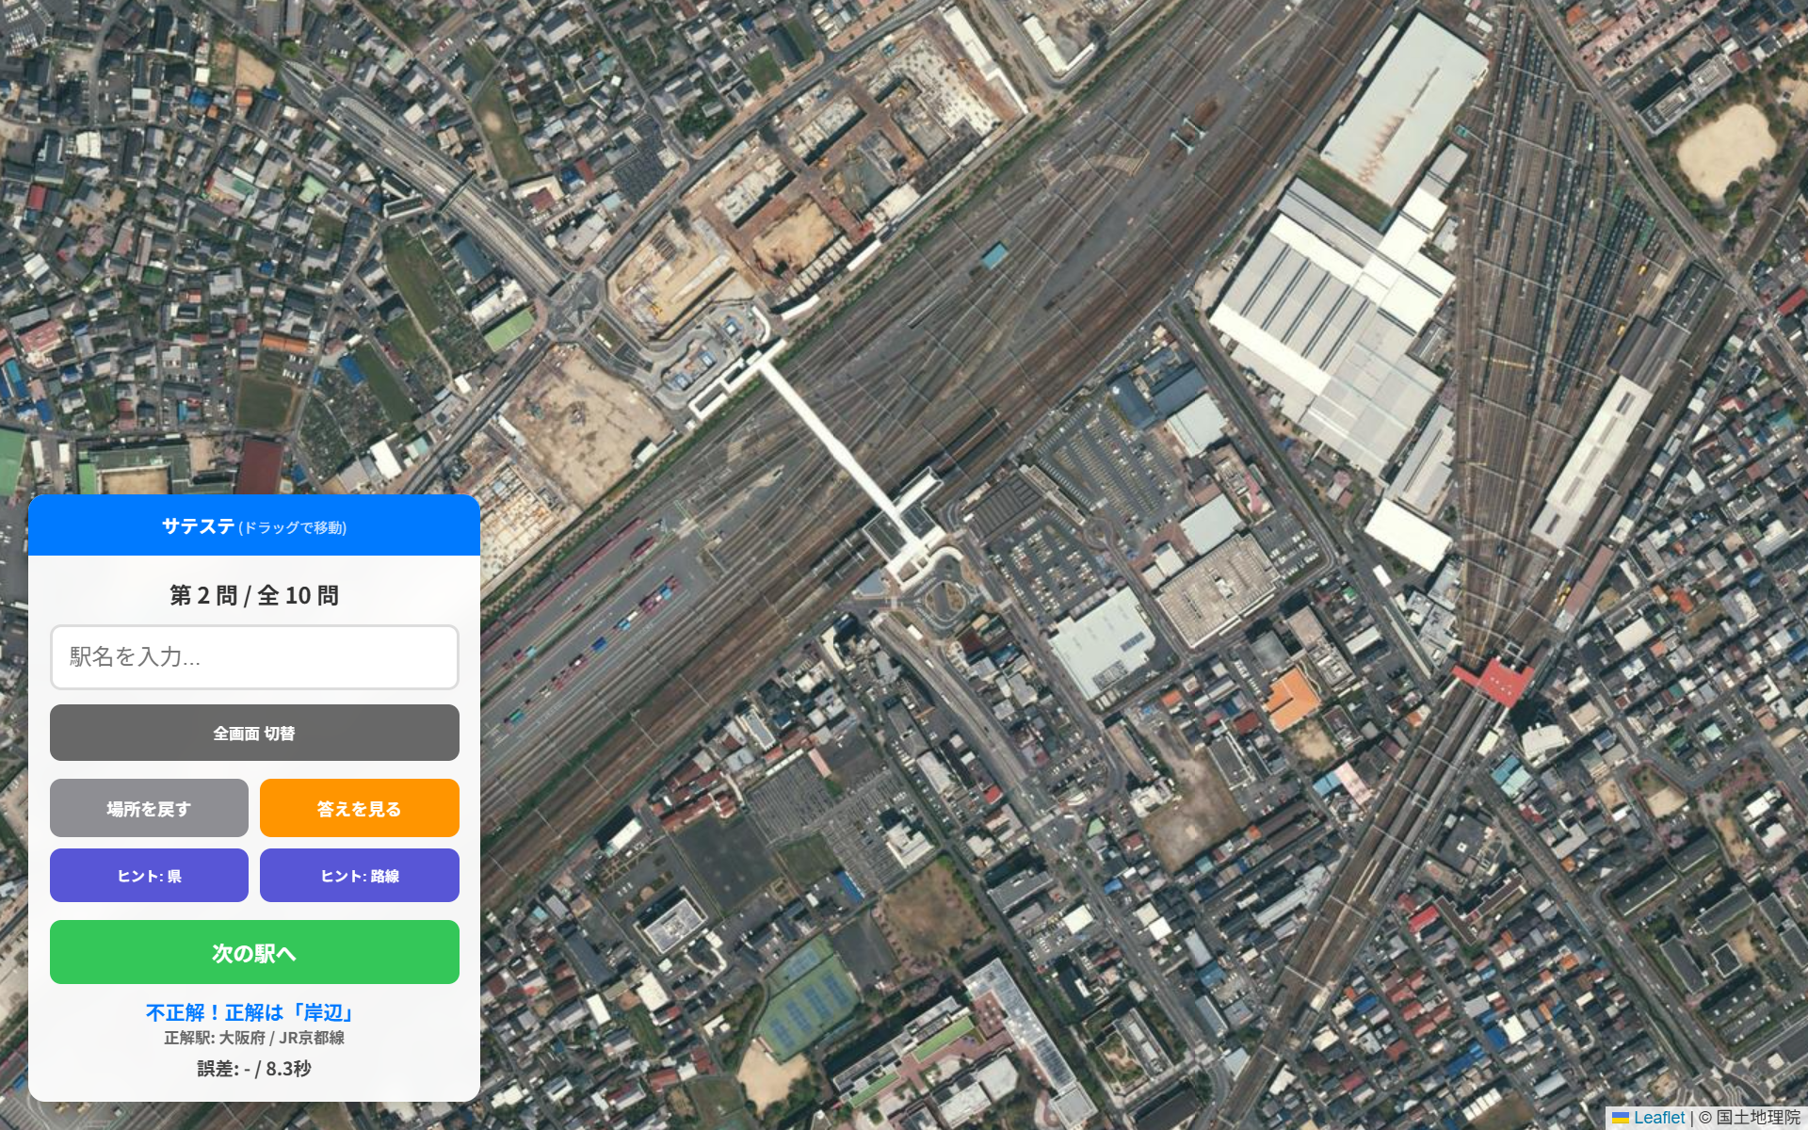Viewport: 1808px width, 1130px height.
Task: Go to next station with 次の駅へ
Action: click(254, 952)
